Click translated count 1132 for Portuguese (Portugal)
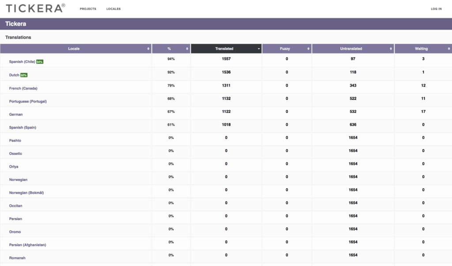Viewport: 452px width, 266px height. (226, 99)
